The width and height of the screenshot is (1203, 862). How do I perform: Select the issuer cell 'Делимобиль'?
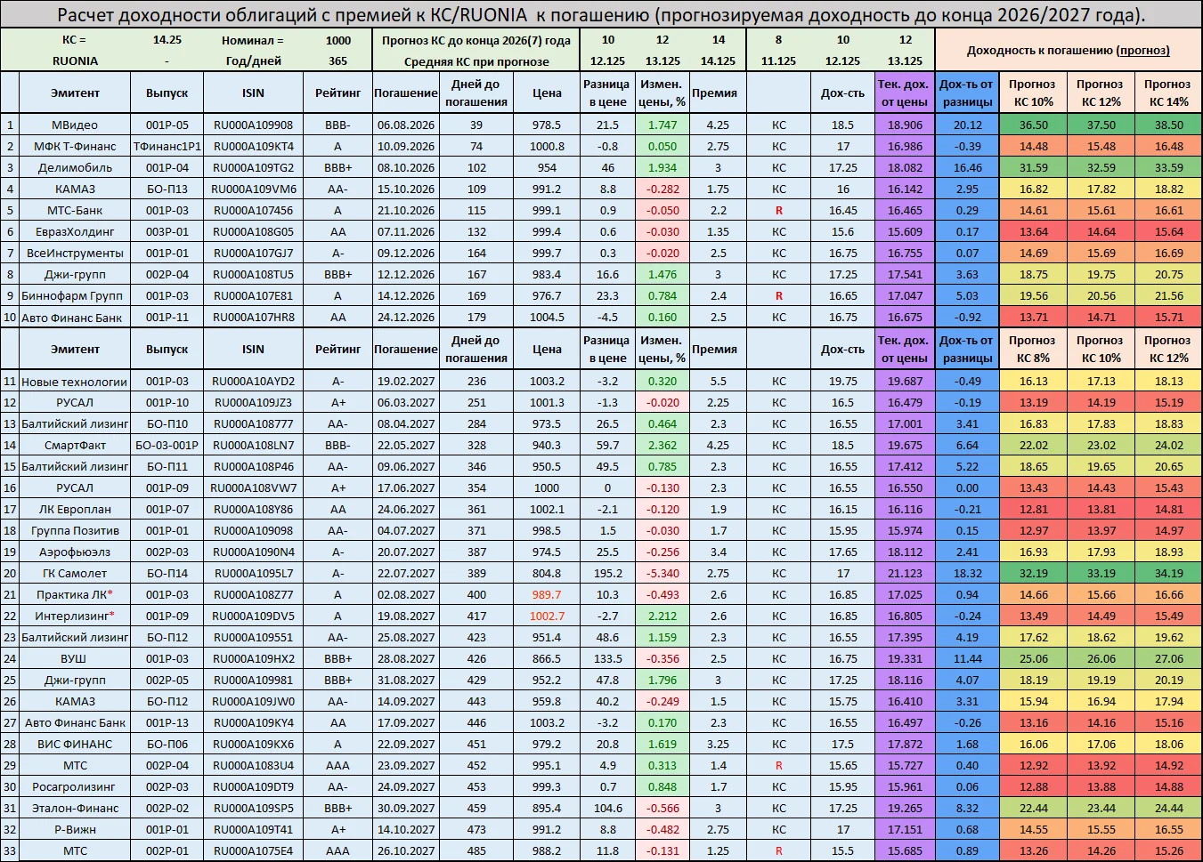pos(76,168)
